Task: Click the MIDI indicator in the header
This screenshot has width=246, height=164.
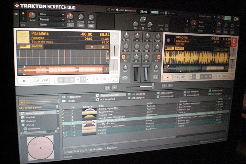Action: [x=111, y=10]
